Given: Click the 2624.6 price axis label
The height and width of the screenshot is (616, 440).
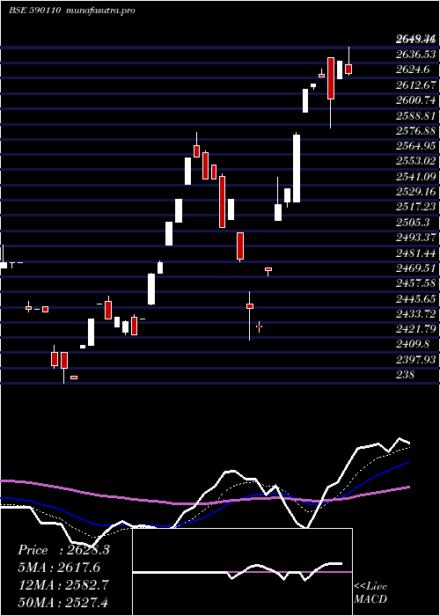Looking at the screenshot, I should pos(414,70).
